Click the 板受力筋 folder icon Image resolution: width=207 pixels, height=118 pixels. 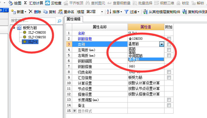point(19,28)
